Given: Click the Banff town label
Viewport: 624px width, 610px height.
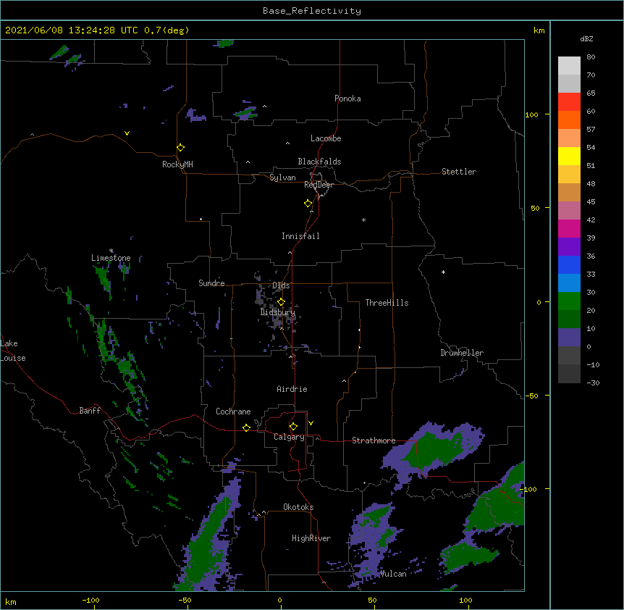Looking at the screenshot, I should (90, 411).
